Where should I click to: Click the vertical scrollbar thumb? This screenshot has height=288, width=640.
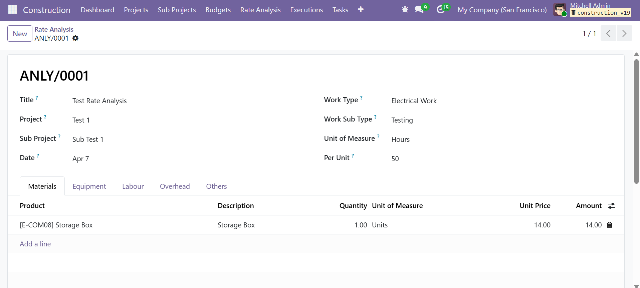coord(636,122)
